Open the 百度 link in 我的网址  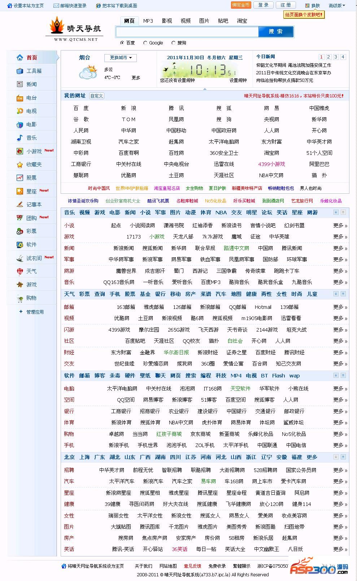pos(81,108)
